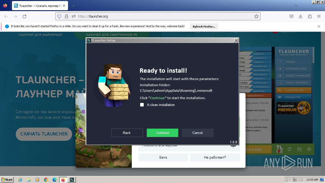Launch Internet Explorer from the taskbar
Image resolution: width=325 pixels, height=183 pixels.
[20, 180]
